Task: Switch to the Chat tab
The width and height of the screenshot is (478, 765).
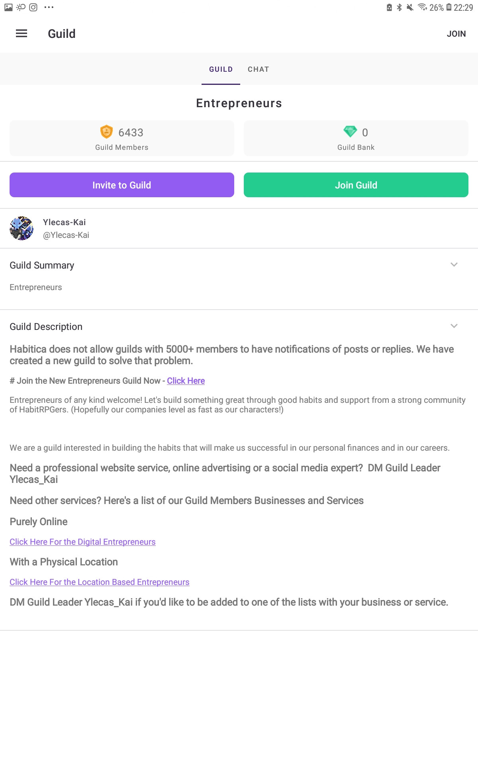Action: (259, 69)
